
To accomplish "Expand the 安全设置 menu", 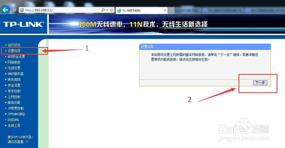I will tap(14, 85).
